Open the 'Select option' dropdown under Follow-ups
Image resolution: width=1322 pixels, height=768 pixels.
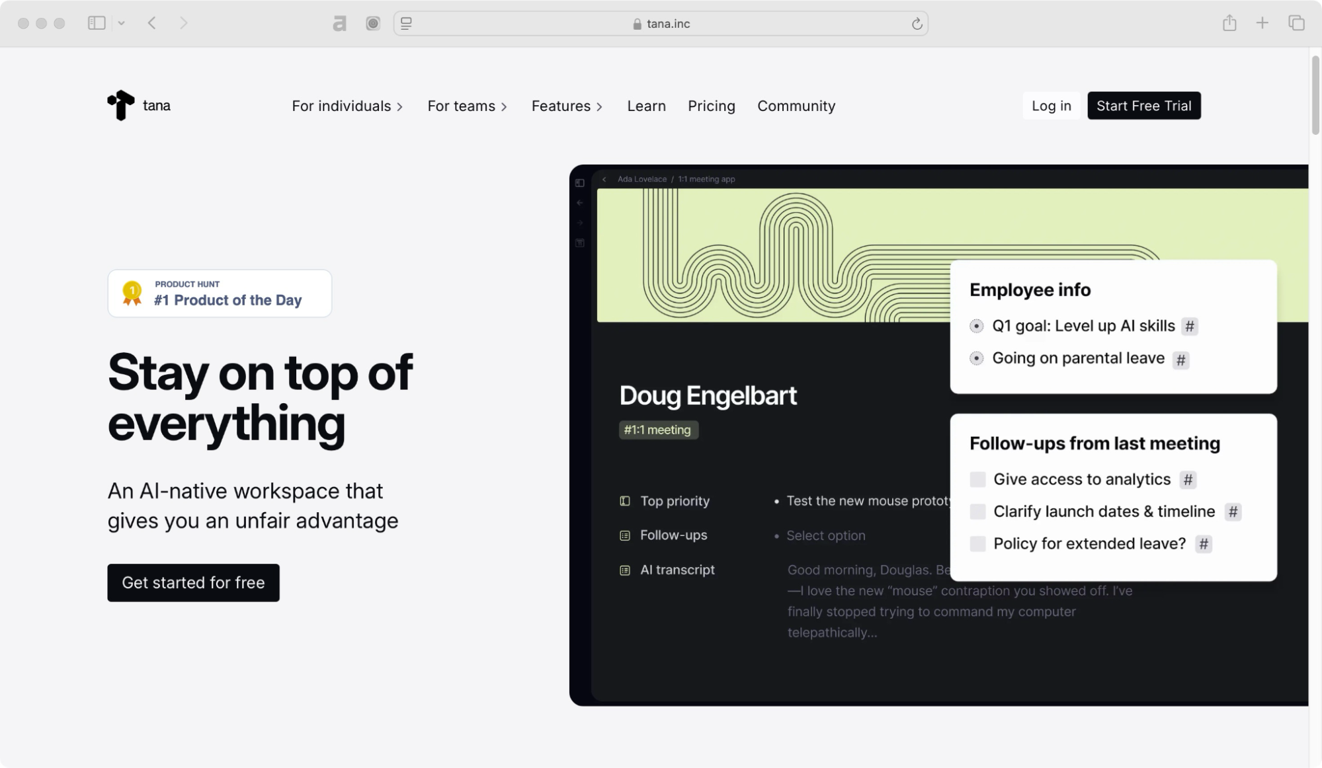point(825,535)
